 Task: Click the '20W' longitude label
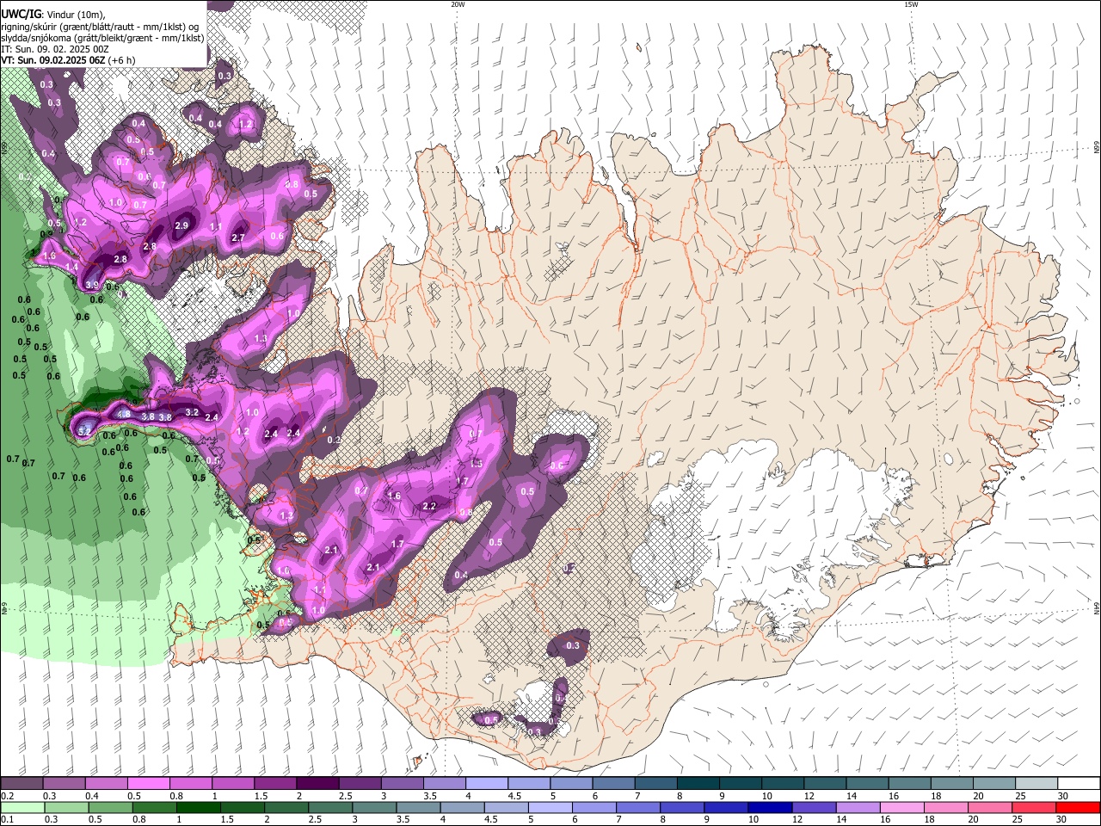[458, 4]
